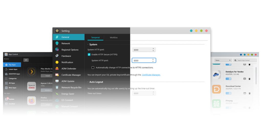Screen dimensions: 262x137
Task: Open the Notification settings icon
Action: point(57,62)
